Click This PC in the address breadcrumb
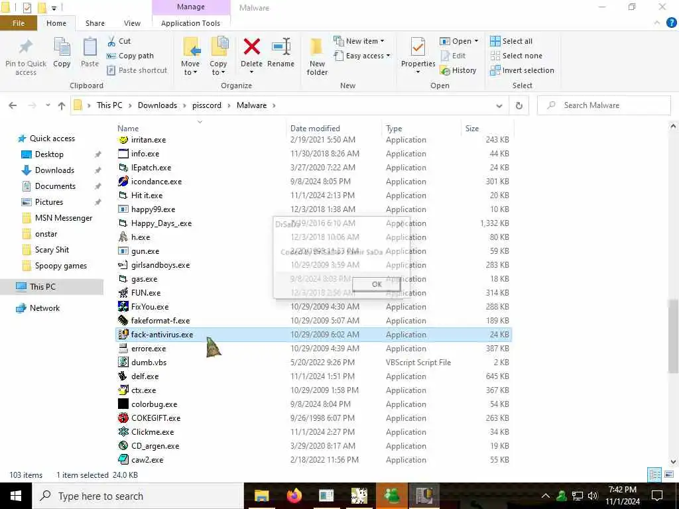 click(x=109, y=105)
